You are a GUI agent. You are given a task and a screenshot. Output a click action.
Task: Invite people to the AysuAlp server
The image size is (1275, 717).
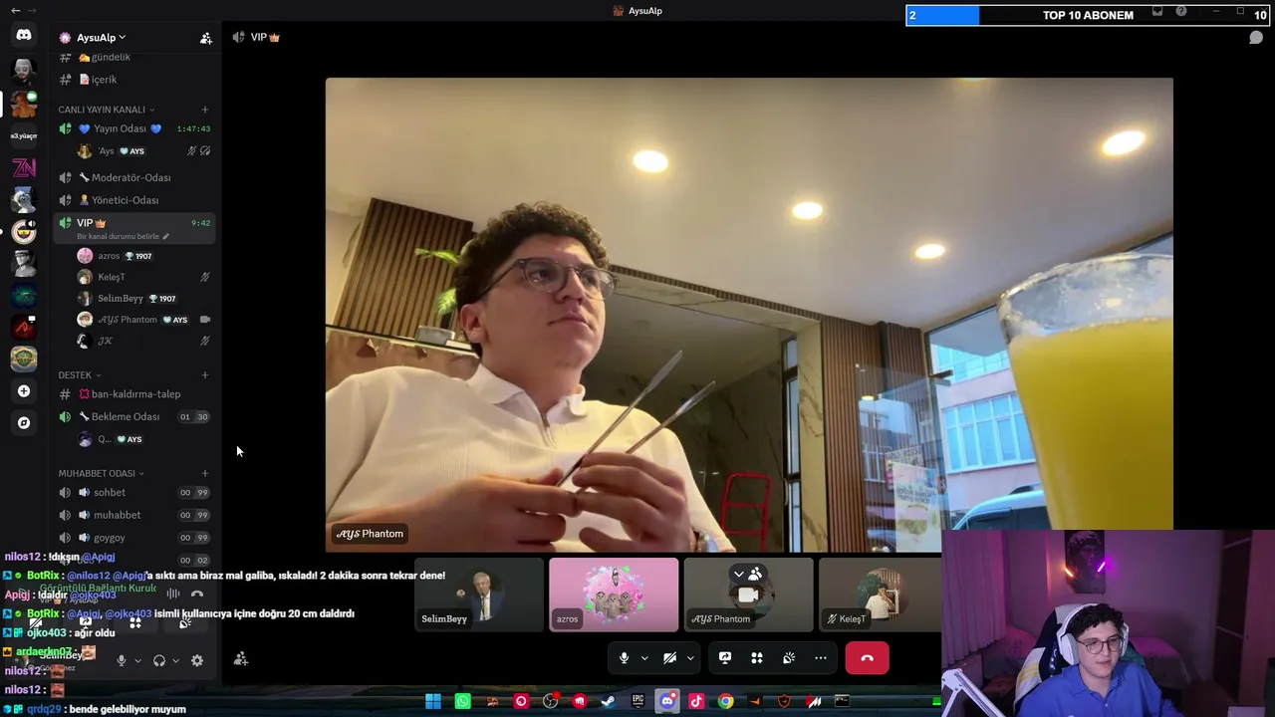(205, 38)
